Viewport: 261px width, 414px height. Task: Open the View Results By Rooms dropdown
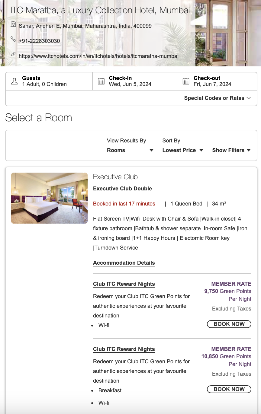click(130, 150)
